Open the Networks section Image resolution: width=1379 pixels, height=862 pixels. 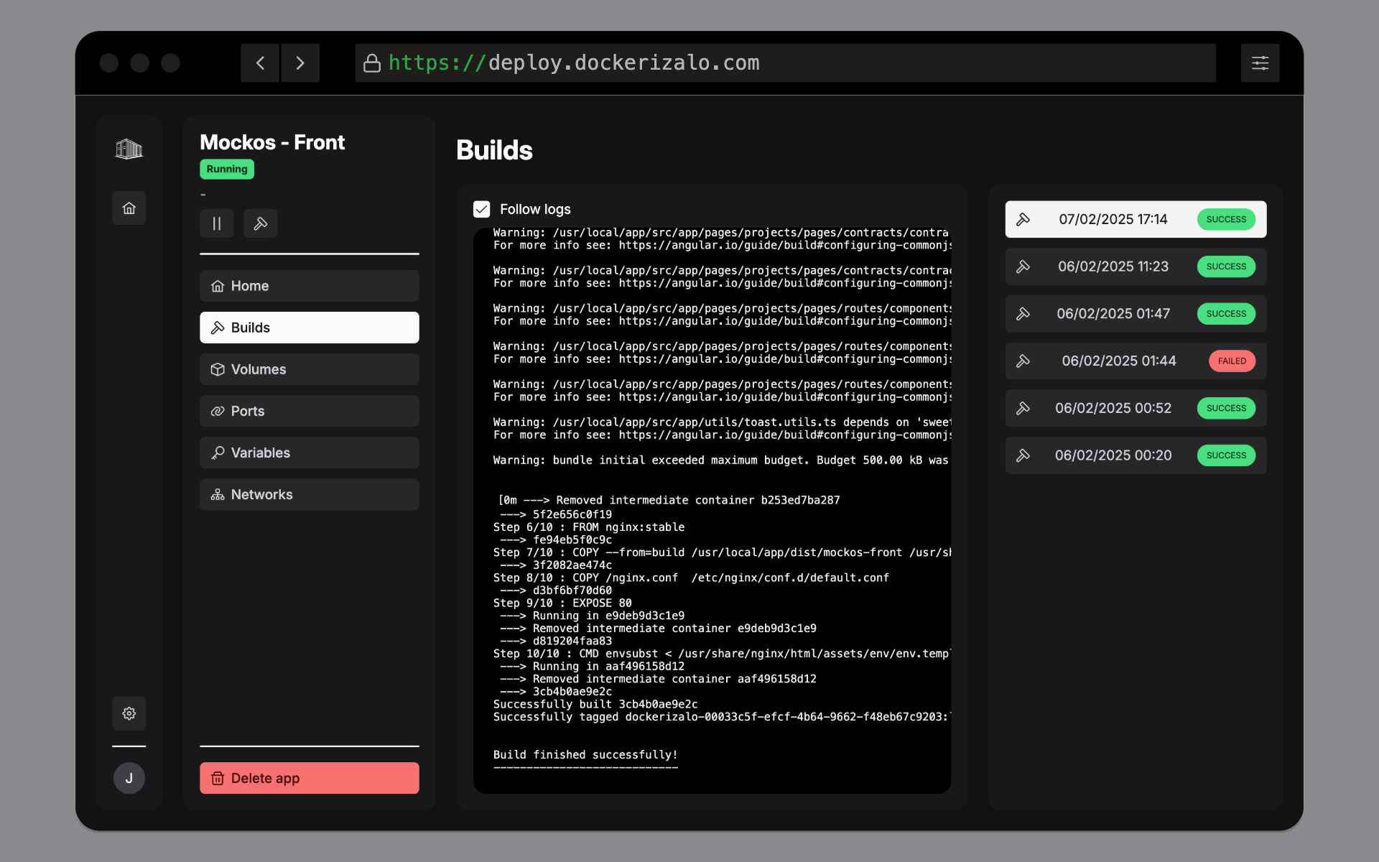pyautogui.click(x=310, y=494)
